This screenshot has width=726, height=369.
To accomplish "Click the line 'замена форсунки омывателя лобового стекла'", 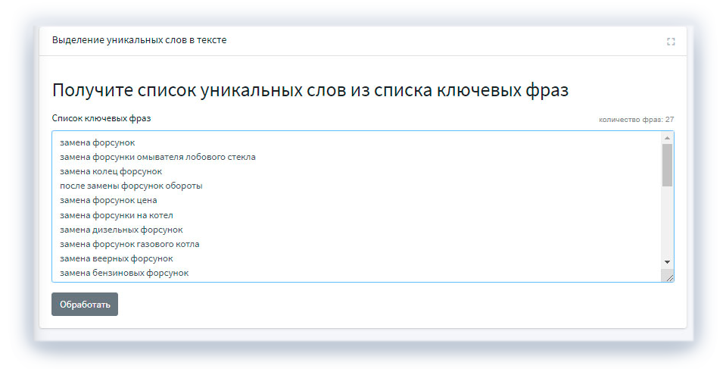I will click(157, 157).
